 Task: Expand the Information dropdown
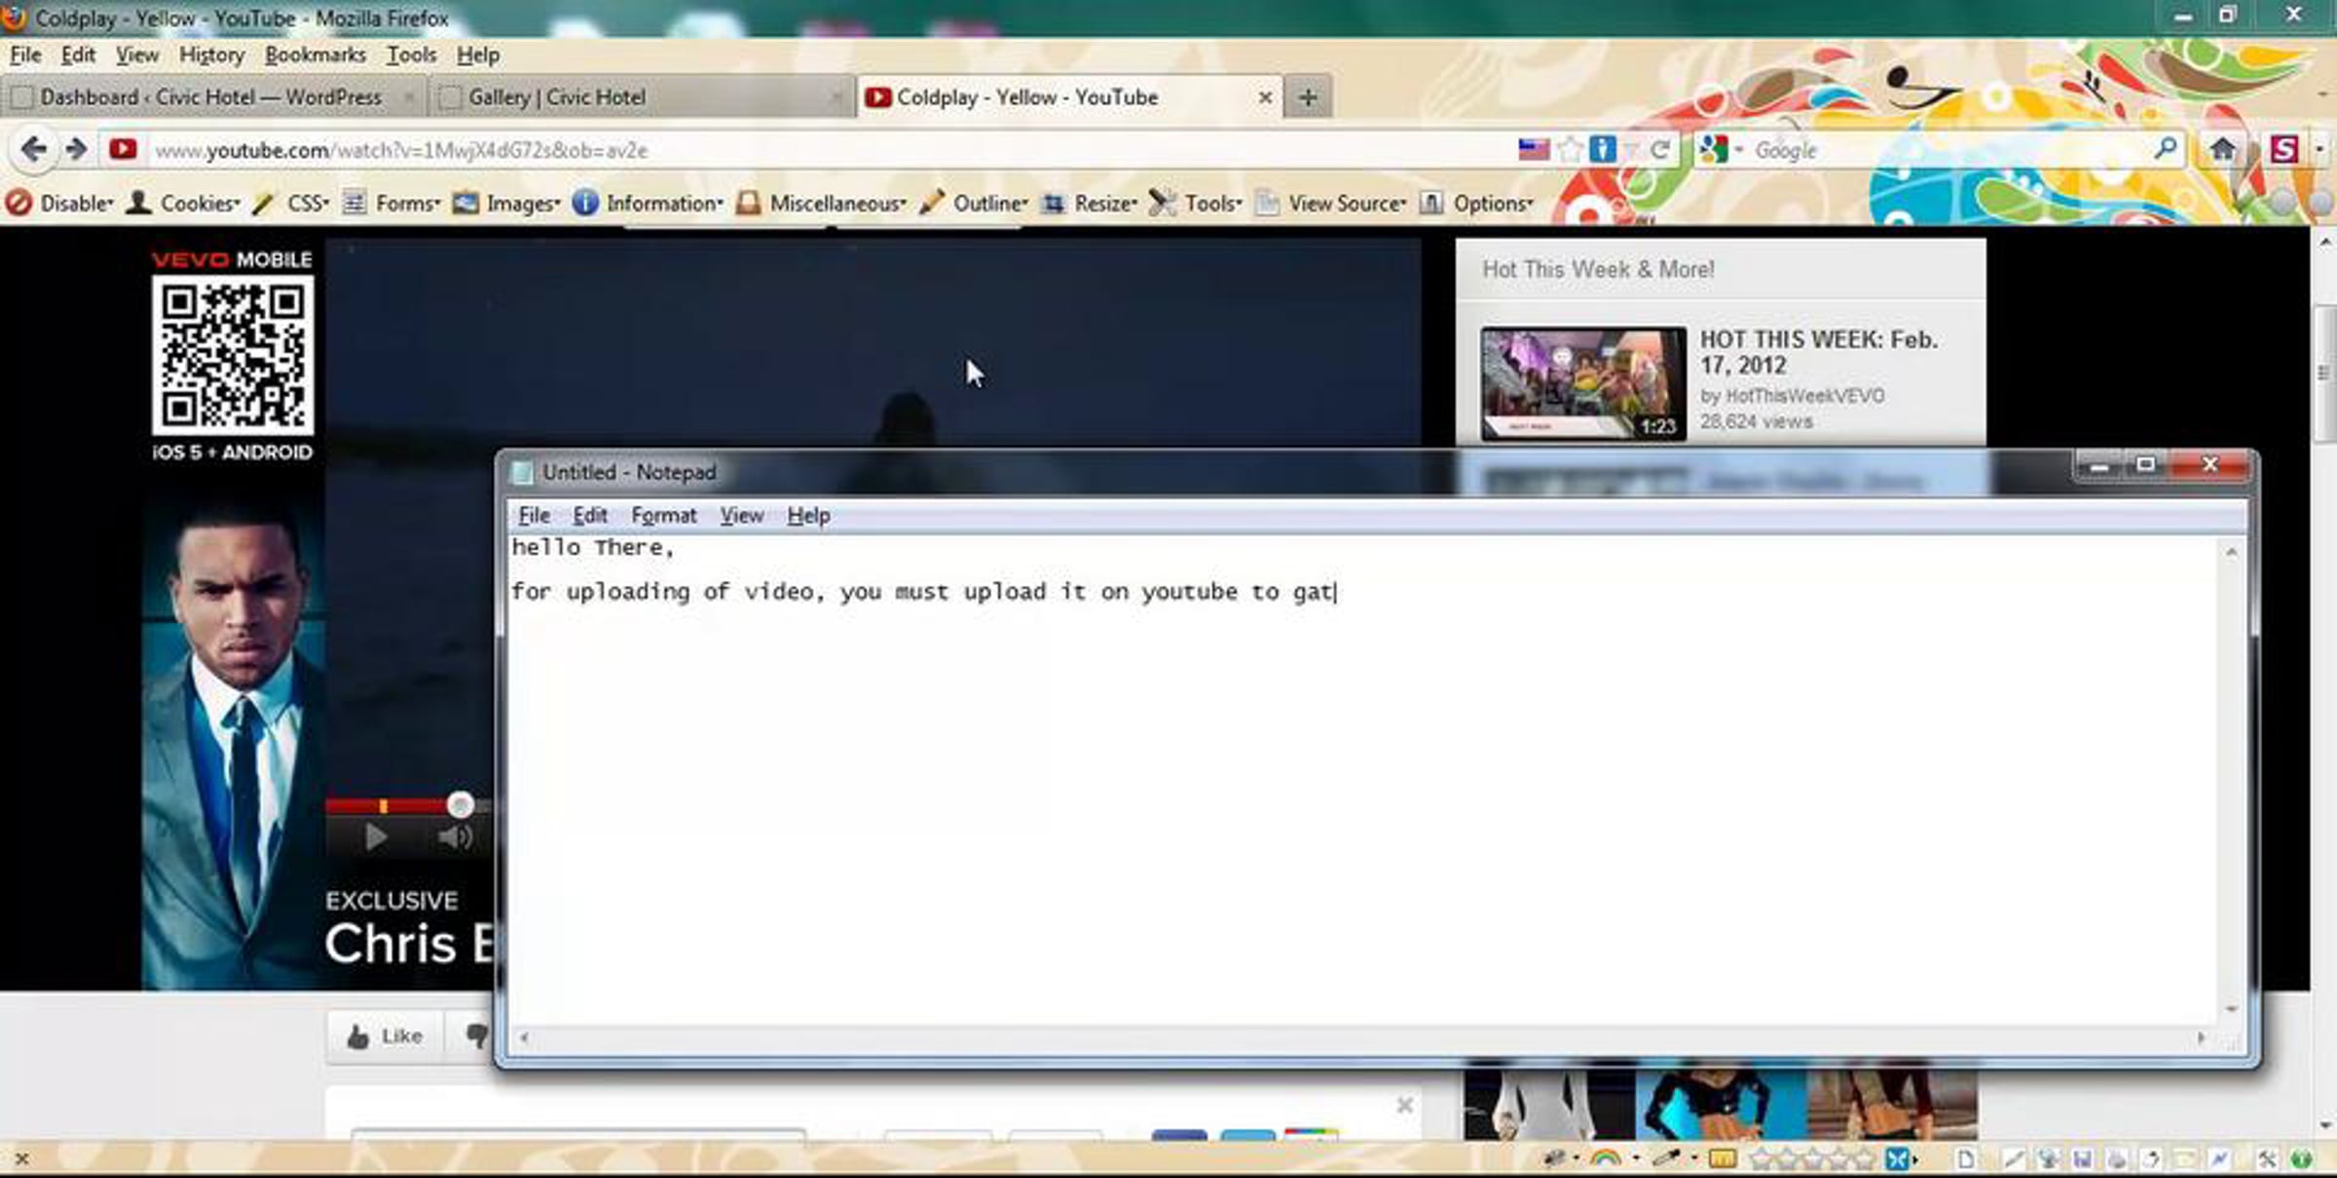pyautogui.click(x=648, y=202)
